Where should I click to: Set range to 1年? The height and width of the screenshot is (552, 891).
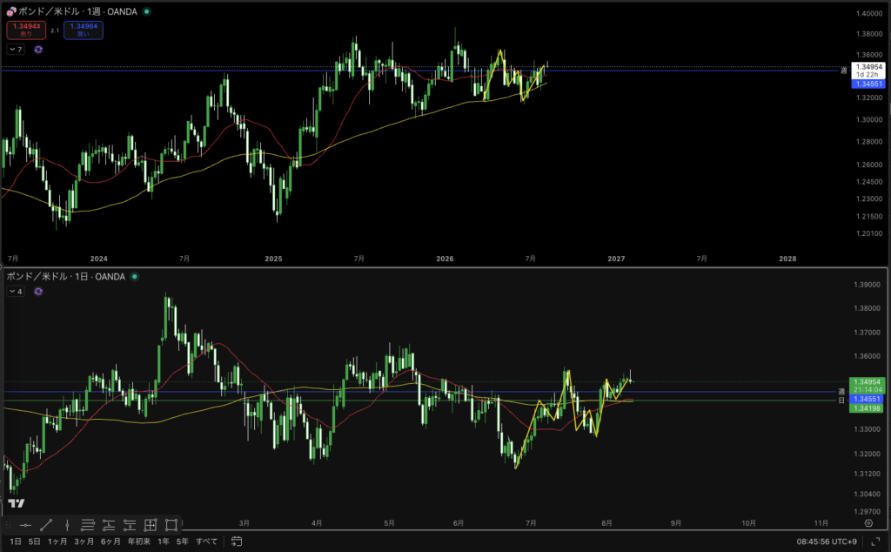click(163, 542)
